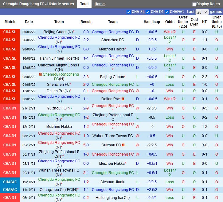Screen dimensions: 223x202
Task: Open the 2-9 result against Guizhou FC
Action: click(86, 108)
